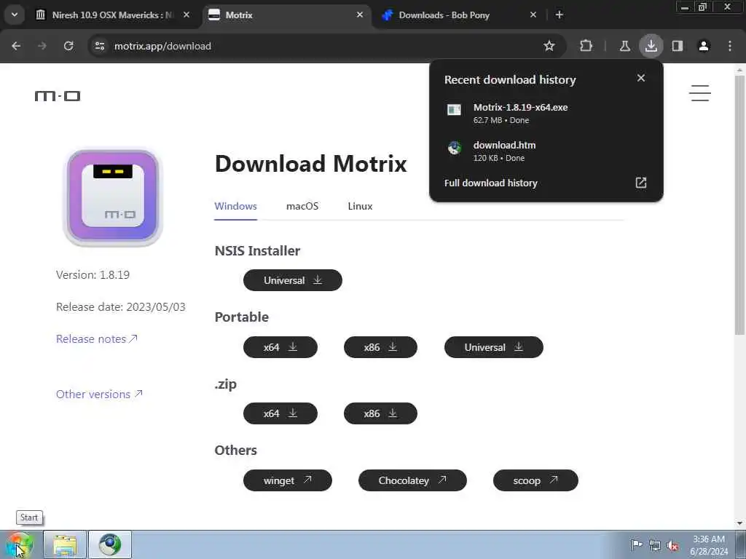Download the .zip x86 build
This screenshot has width=746, height=559.
click(x=380, y=413)
